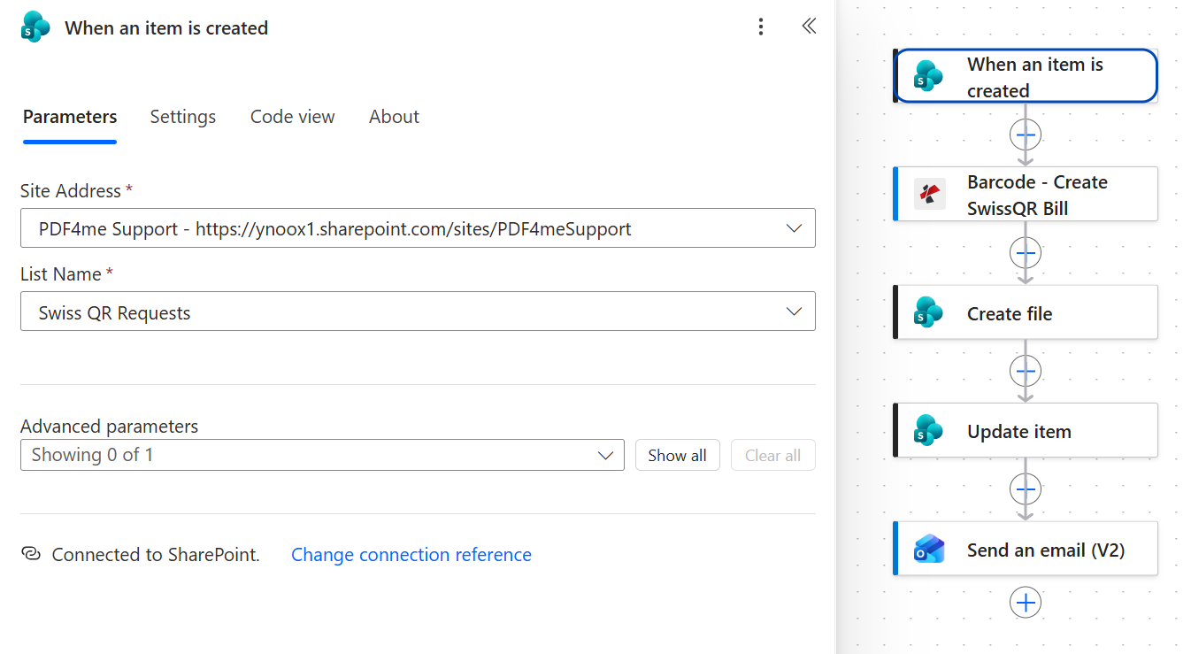Insert step below Create file action
Image resolution: width=1191 pixels, height=654 pixels.
click(1026, 371)
